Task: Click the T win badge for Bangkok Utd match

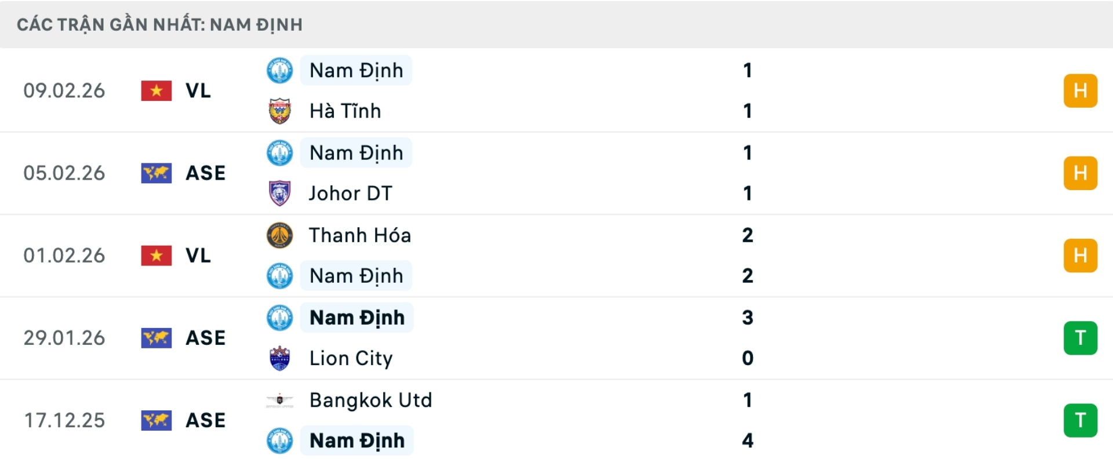Action: [x=1080, y=420]
